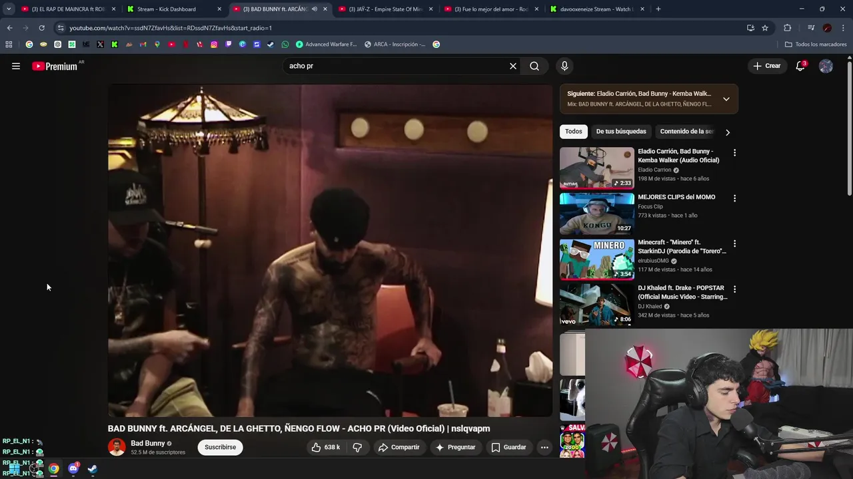Open the tab search dropdown arrow
Image resolution: width=853 pixels, height=479 pixels.
point(9,9)
